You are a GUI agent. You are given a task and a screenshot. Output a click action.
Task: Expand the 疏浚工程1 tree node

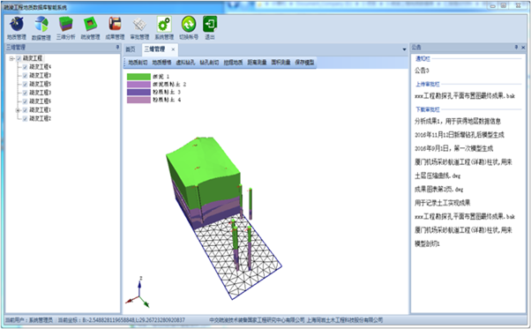tap(18, 110)
